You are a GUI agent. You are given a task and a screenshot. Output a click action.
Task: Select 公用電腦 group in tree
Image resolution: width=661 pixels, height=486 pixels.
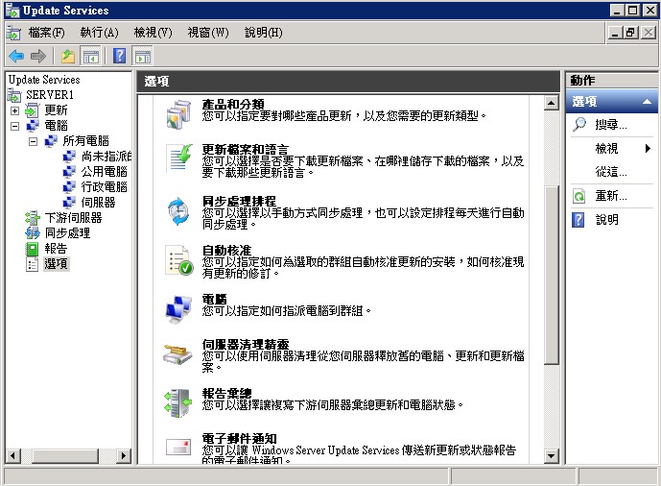(105, 172)
